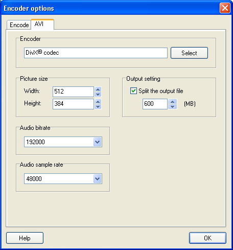Increase the split size (MB) up arrow
Image resolution: width=233 pixels, height=250 pixels.
(x=172, y=102)
